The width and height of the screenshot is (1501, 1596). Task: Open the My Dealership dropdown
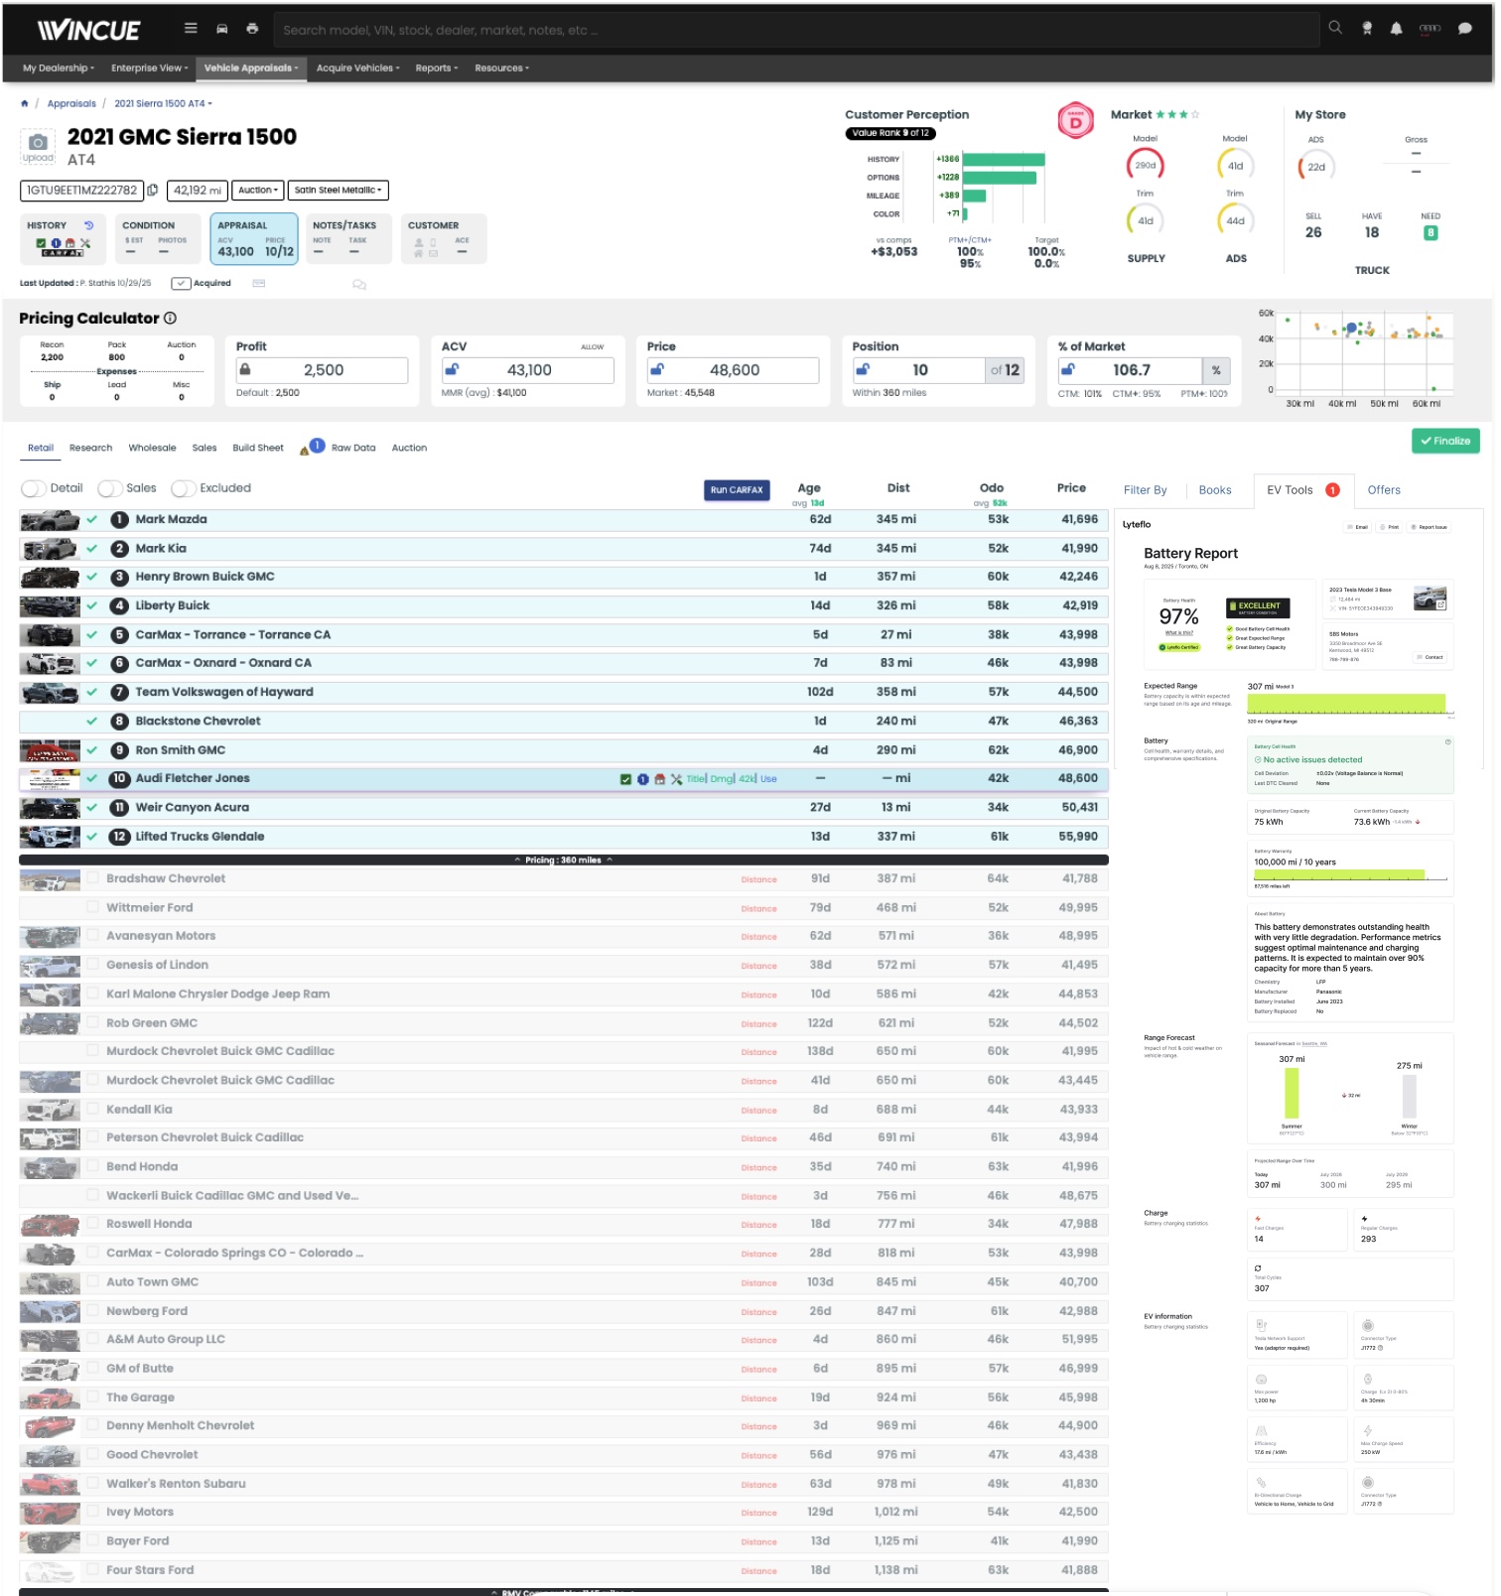58,68
